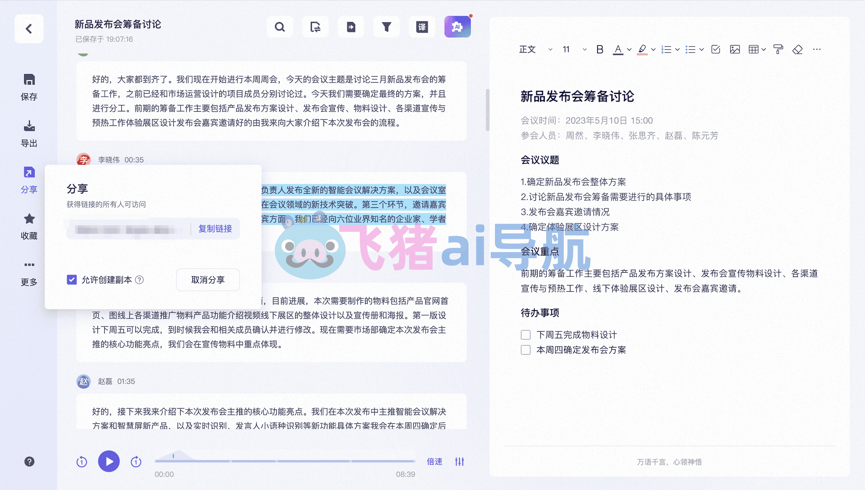Click the transcript vertical scrollbar
The width and height of the screenshot is (865, 490).
(487, 110)
